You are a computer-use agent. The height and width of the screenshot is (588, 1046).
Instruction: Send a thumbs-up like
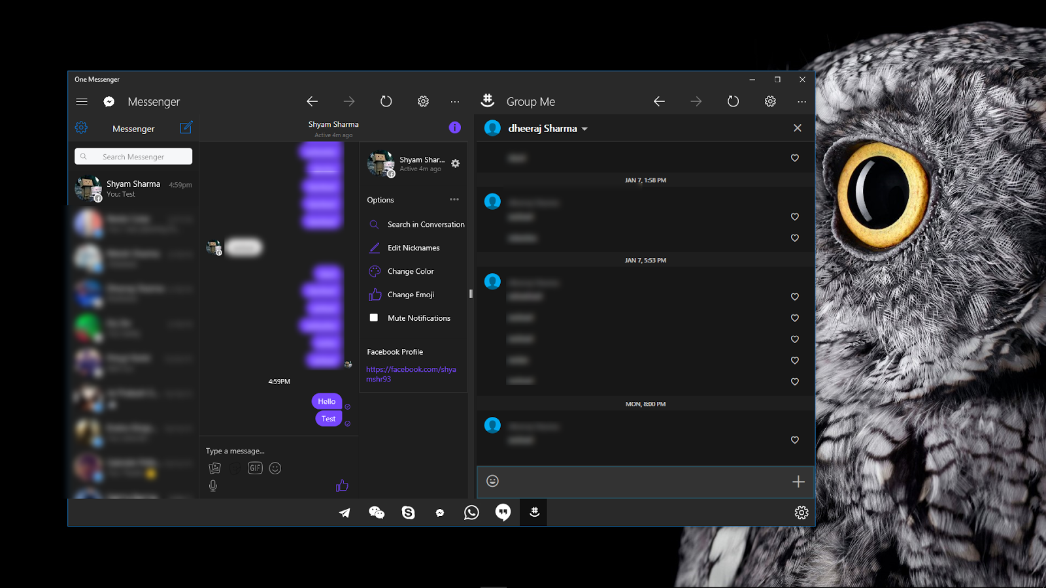[x=342, y=485]
